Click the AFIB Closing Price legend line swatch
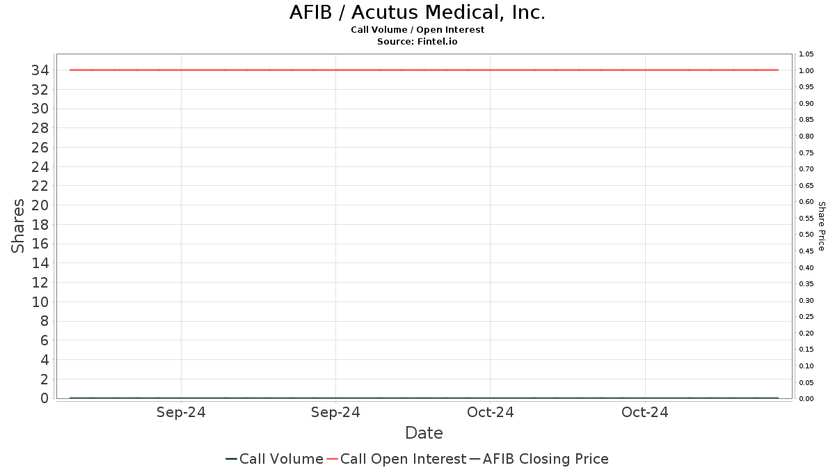This screenshot has width=835, height=470. [x=475, y=459]
